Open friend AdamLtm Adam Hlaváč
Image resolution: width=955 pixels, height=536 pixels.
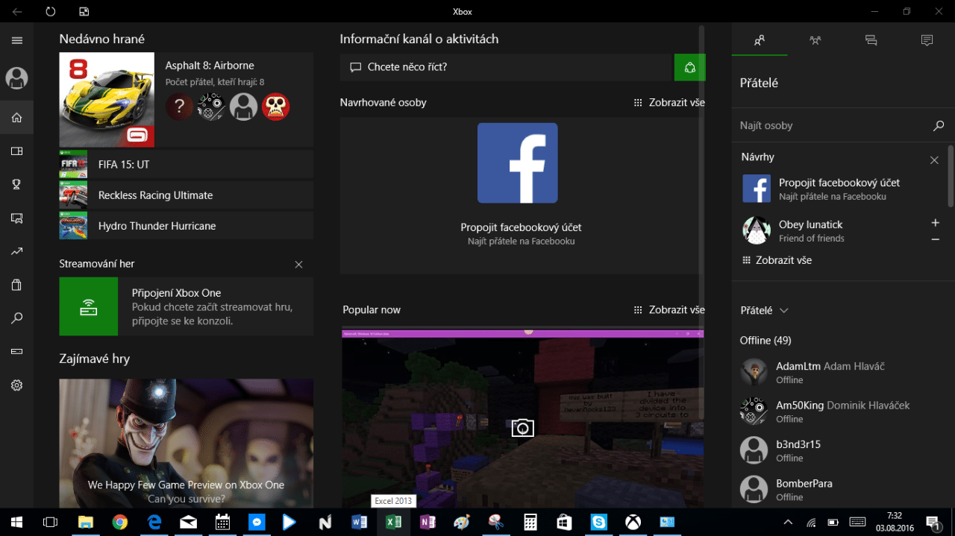click(839, 373)
